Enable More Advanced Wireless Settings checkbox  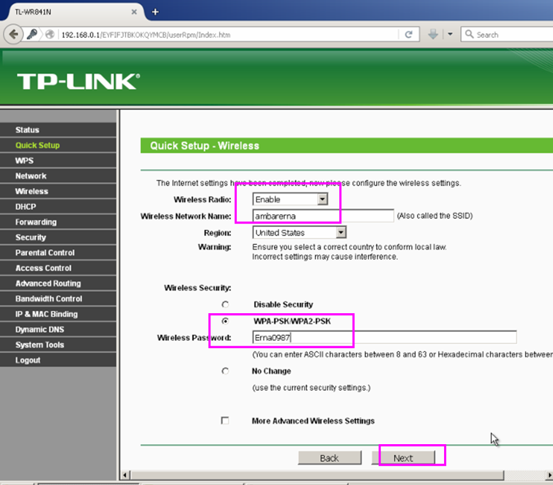point(225,421)
